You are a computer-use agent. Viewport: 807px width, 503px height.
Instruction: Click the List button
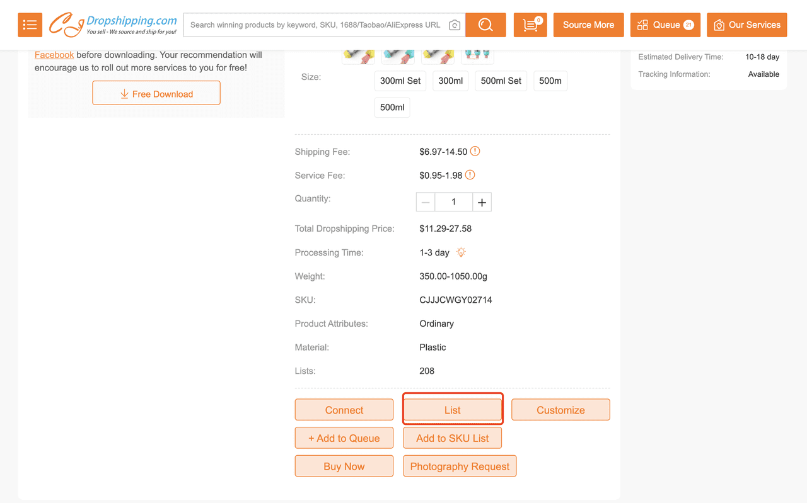453,410
